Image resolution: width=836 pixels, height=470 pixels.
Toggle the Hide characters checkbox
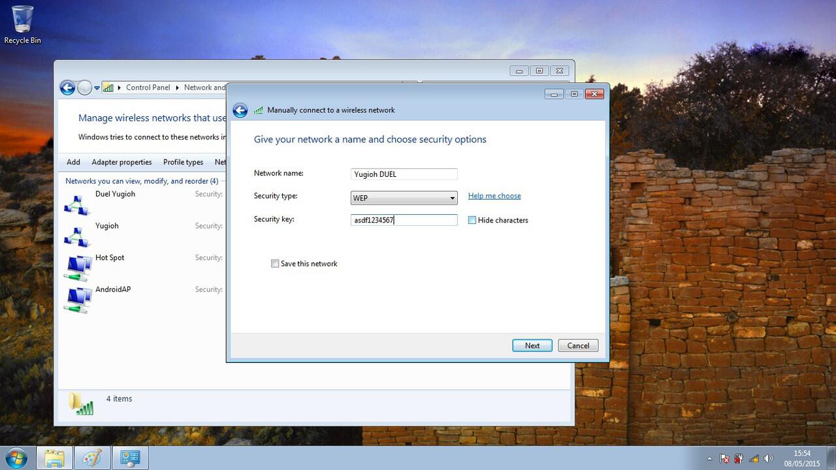tap(472, 220)
